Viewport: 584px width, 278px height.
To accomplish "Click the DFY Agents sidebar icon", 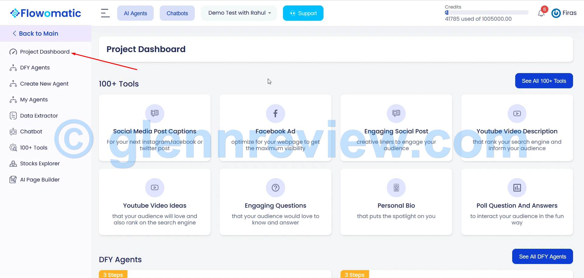I will (13, 68).
